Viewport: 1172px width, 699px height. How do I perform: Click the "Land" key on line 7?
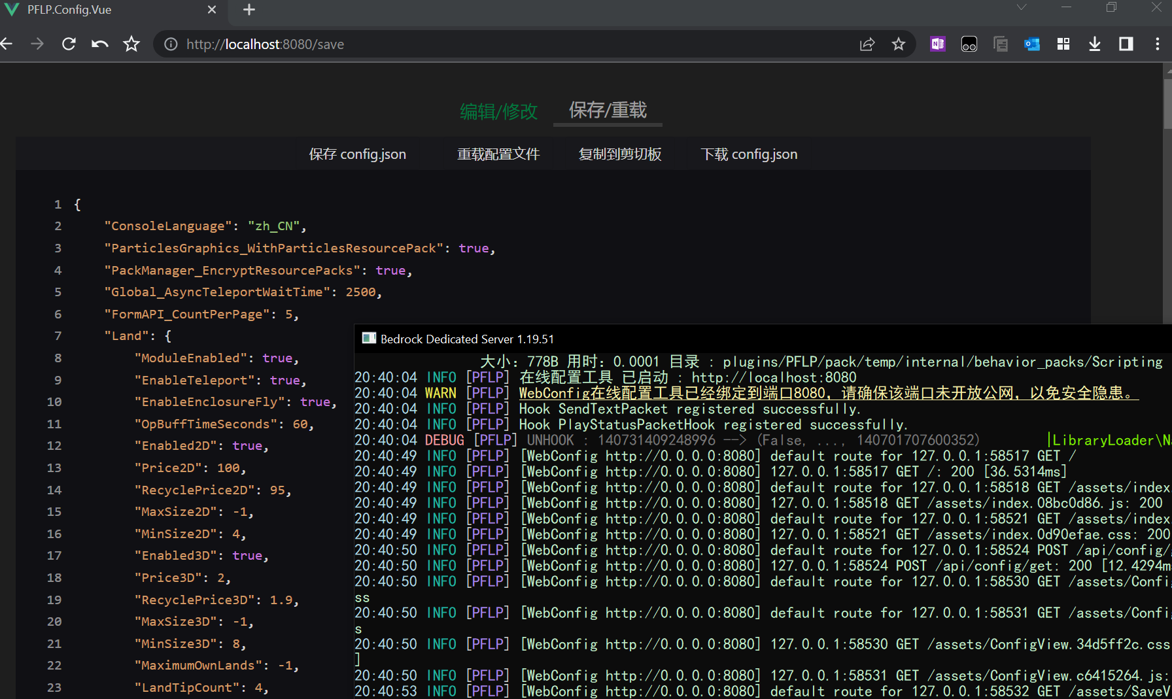pos(127,336)
